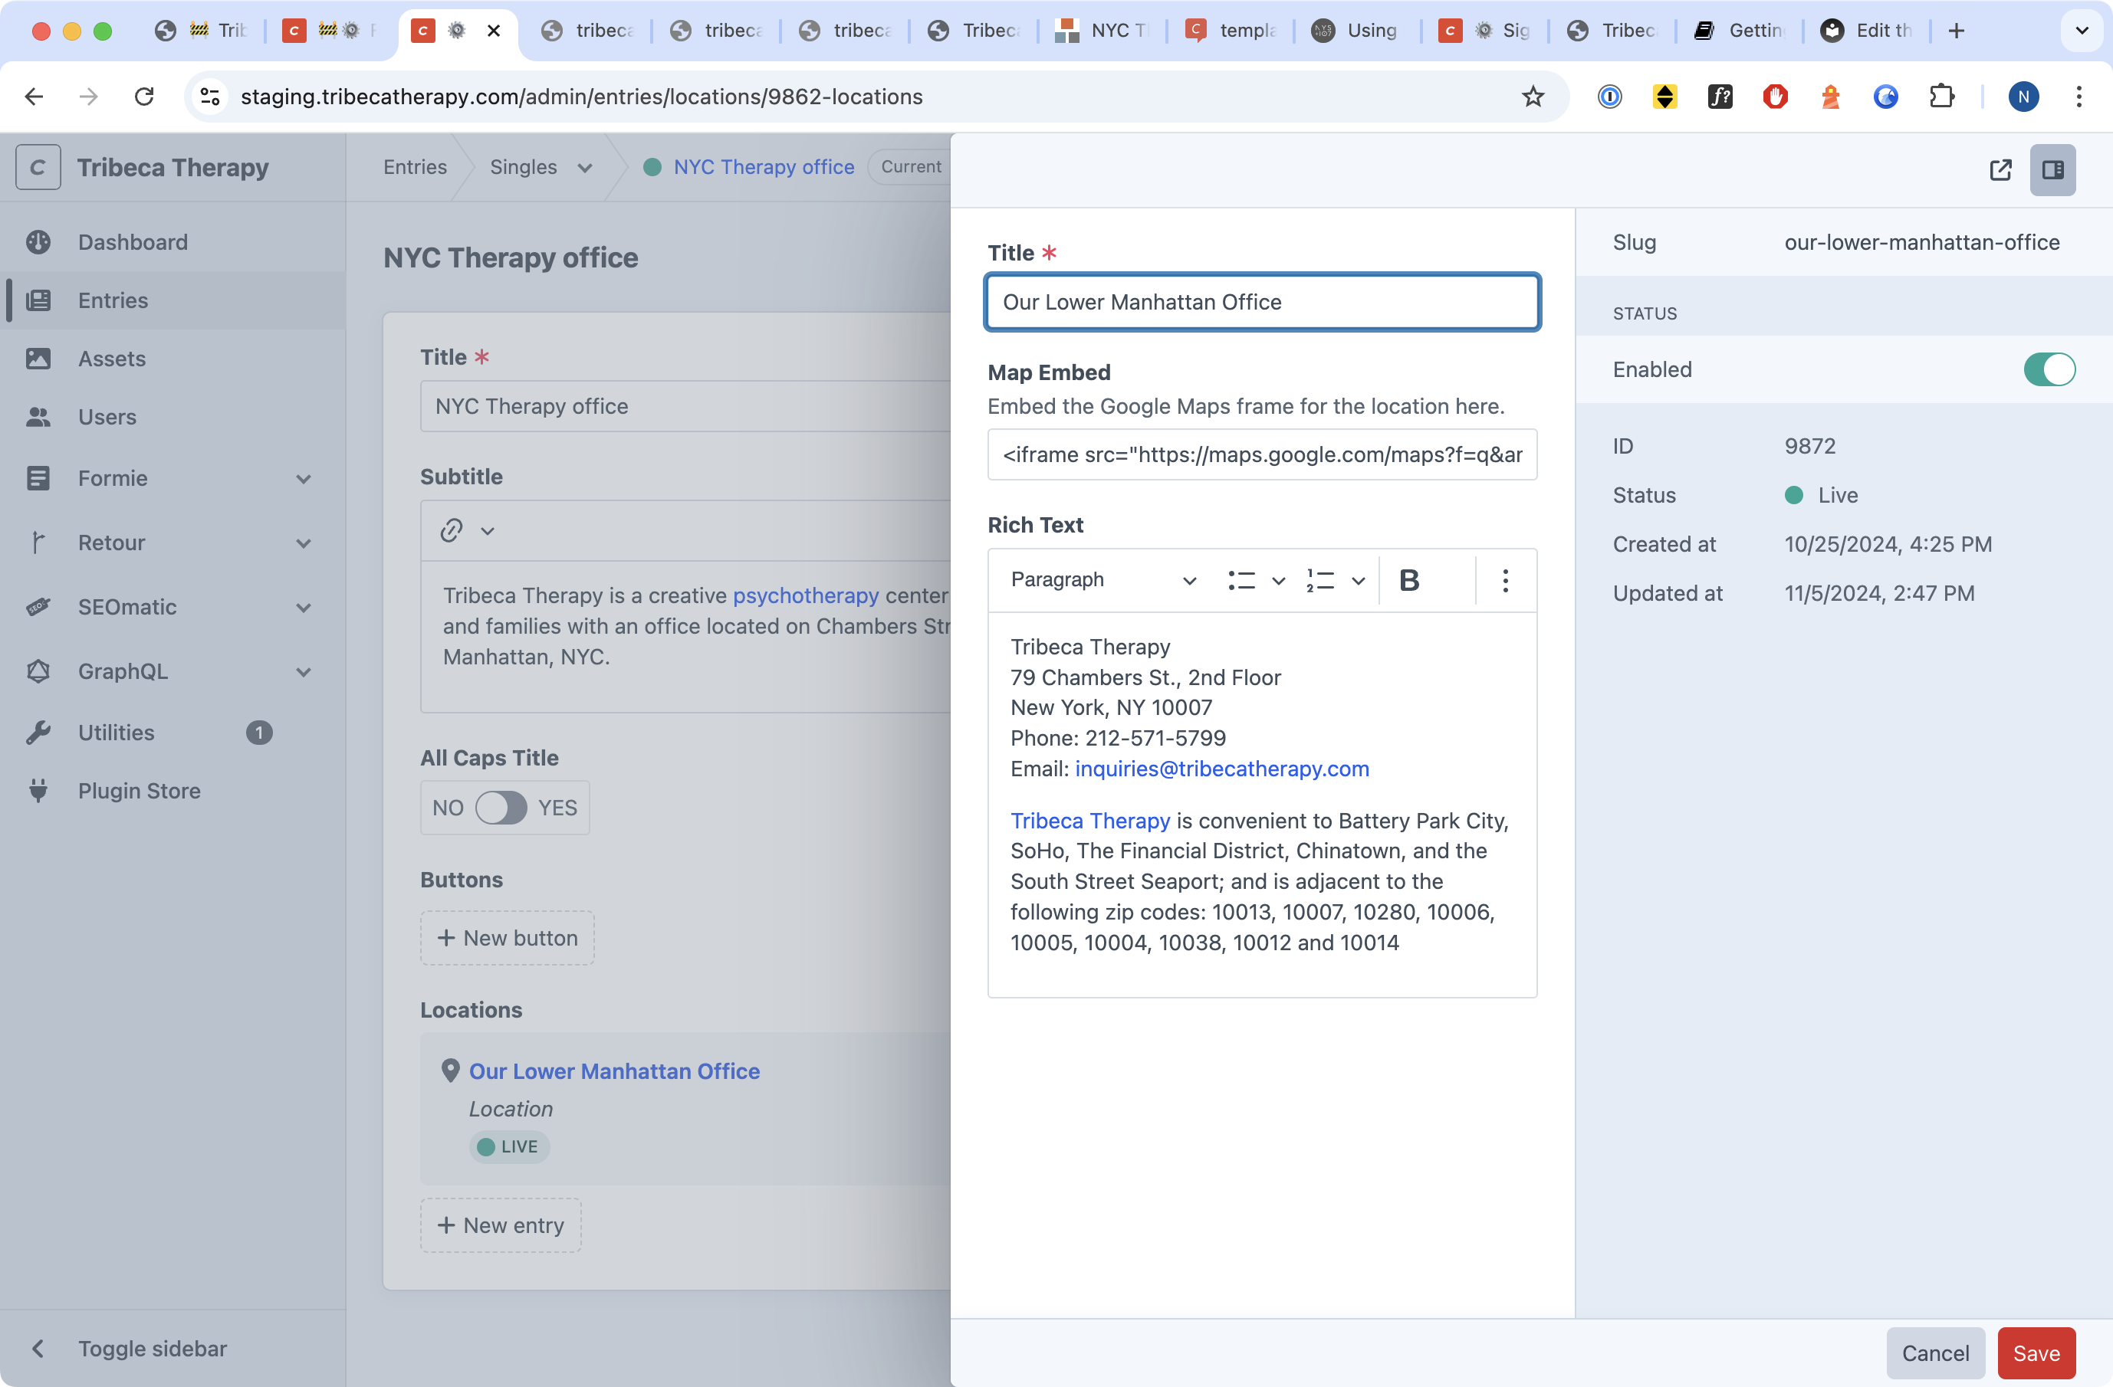Click the Formie form icon
Viewport: 2113px width, 1387px height.
tap(38, 478)
